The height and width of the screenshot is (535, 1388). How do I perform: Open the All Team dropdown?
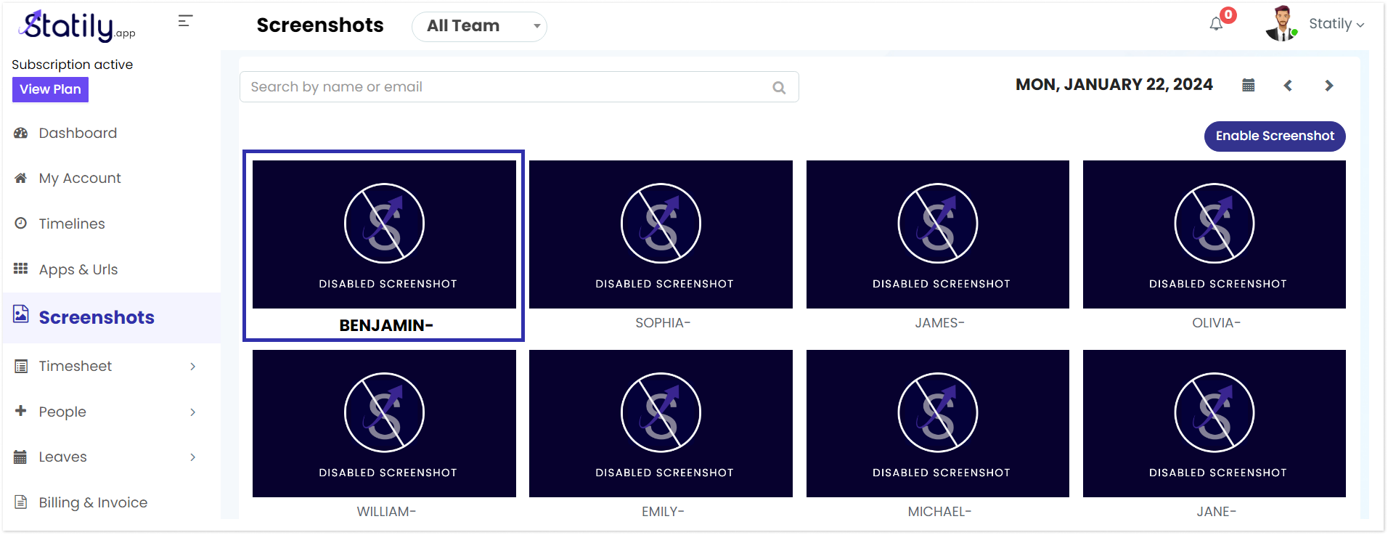coord(479,26)
